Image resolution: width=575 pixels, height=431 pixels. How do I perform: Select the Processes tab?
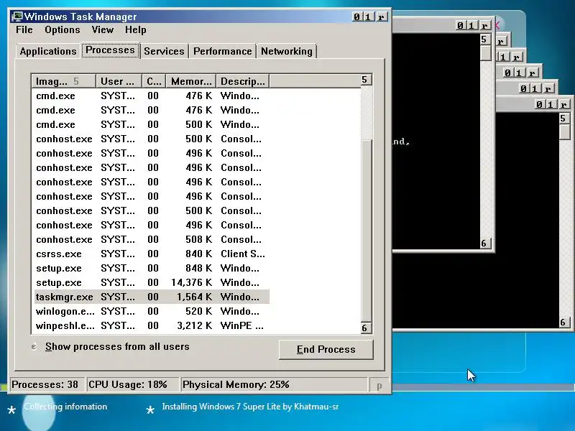[110, 50]
